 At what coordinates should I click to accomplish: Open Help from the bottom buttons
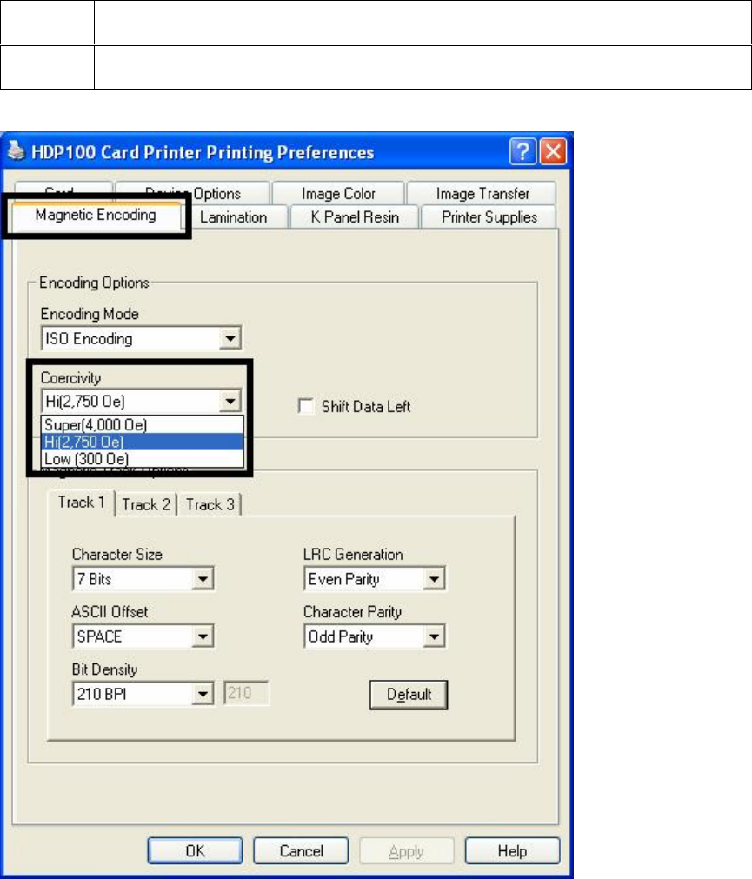point(512,851)
